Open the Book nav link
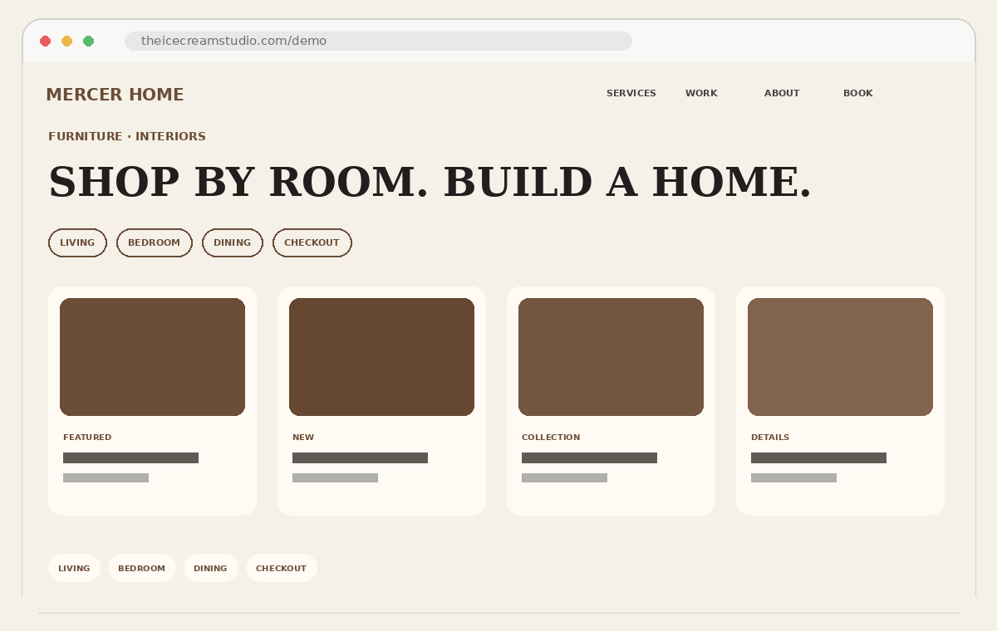 (858, 94)
